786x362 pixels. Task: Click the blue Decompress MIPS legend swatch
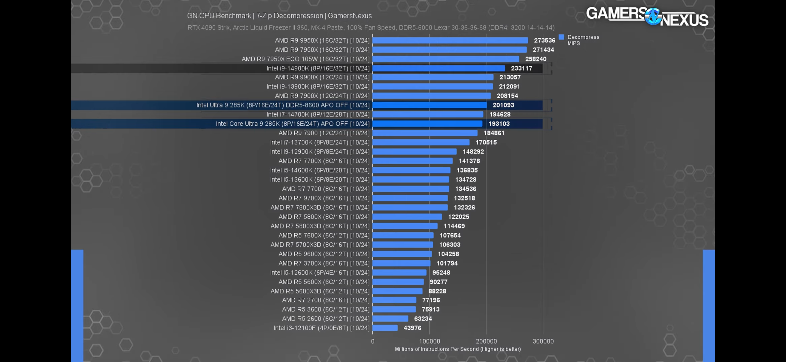pyautogui.click(x=561, y=37)
